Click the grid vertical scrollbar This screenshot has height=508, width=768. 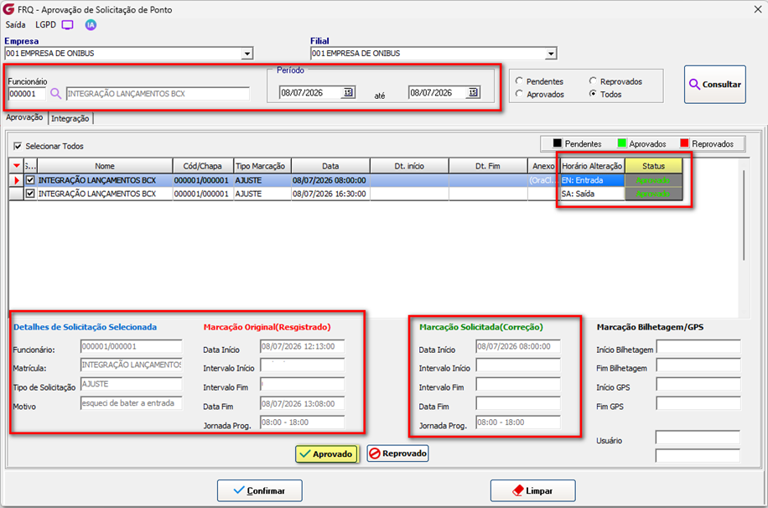coord(744,215)
